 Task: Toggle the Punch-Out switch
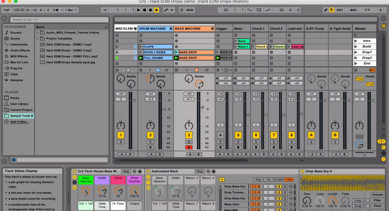coord(268,10)
